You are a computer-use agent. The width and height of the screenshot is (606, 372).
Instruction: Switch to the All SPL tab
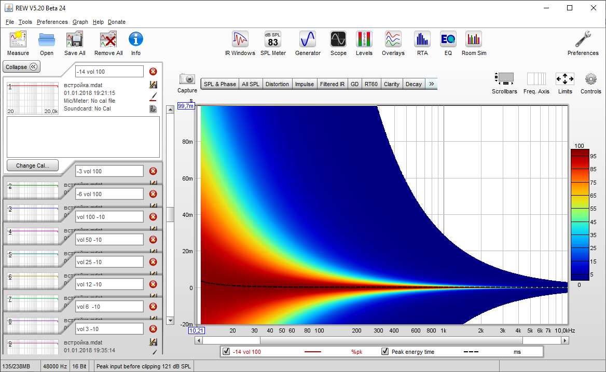coord(251,84)
